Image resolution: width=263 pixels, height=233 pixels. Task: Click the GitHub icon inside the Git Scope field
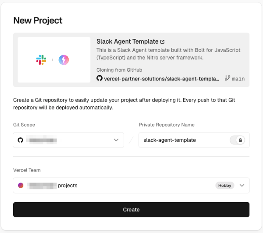pyautogui.click(x=20, y=140)
